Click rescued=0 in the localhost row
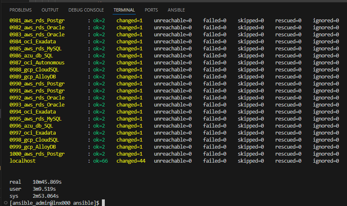 (288, 161)
